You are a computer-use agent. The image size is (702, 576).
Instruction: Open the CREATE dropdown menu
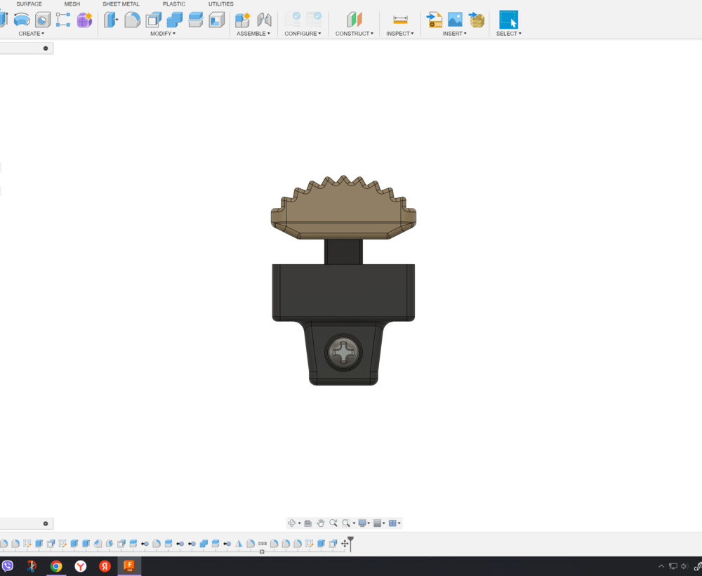(31, 33)
